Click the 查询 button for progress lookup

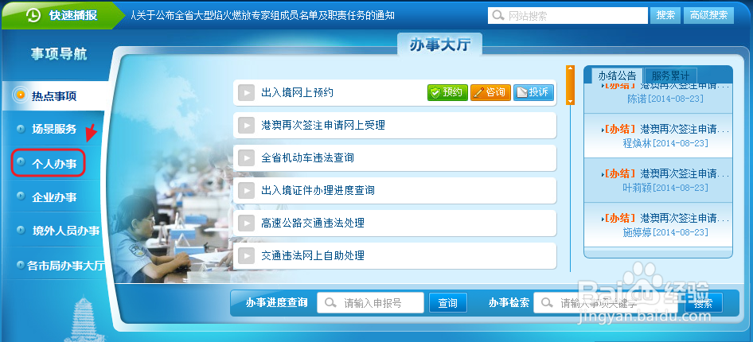(447, 303)
